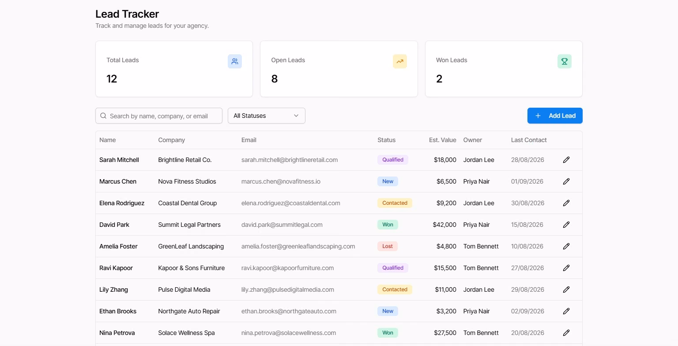Click the Email column header

tap(249, 140)
